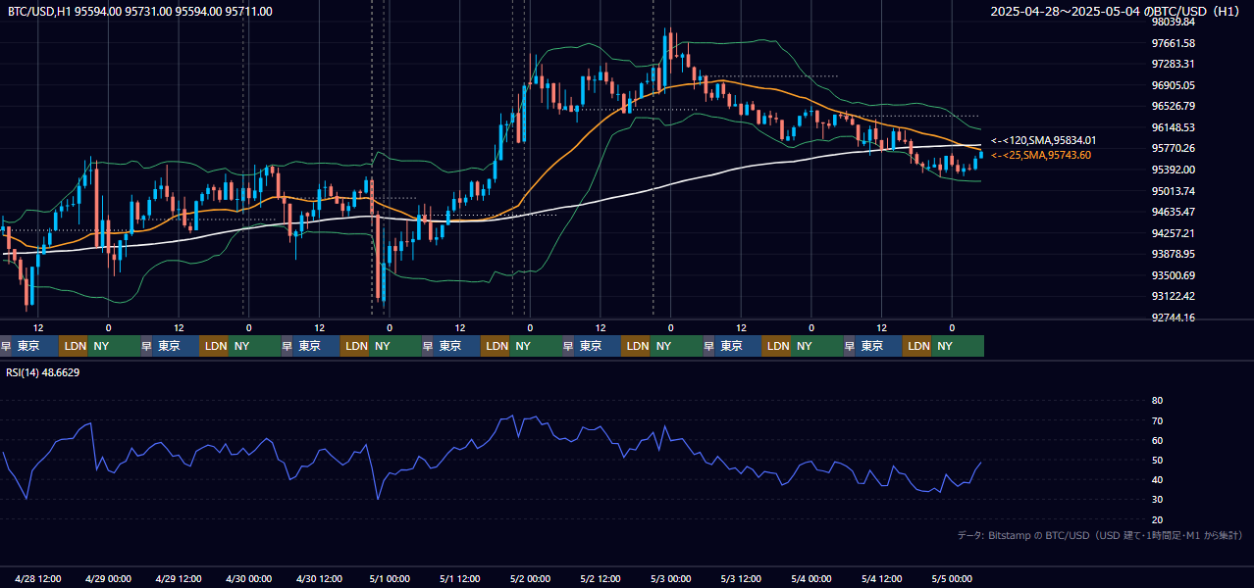
Task: Select the 4/29 00:00 date label
Action: pyautogui.click(x=109, y=578)
